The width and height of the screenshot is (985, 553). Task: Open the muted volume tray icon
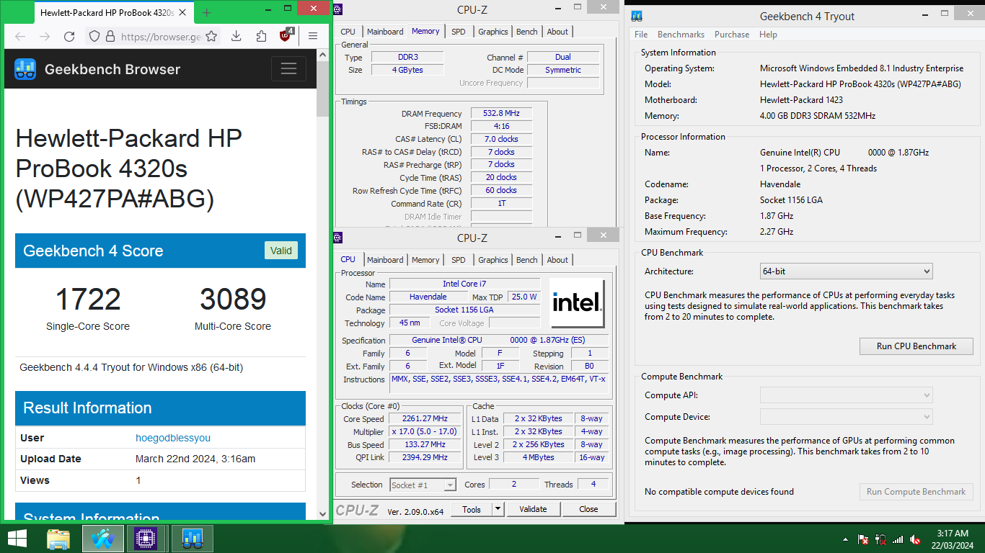[915, 539]
